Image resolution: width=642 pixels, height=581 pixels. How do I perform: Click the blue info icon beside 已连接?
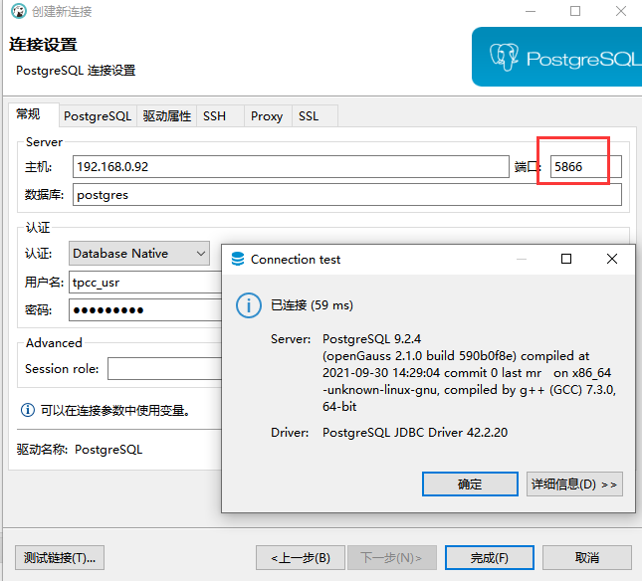(248, 305)
